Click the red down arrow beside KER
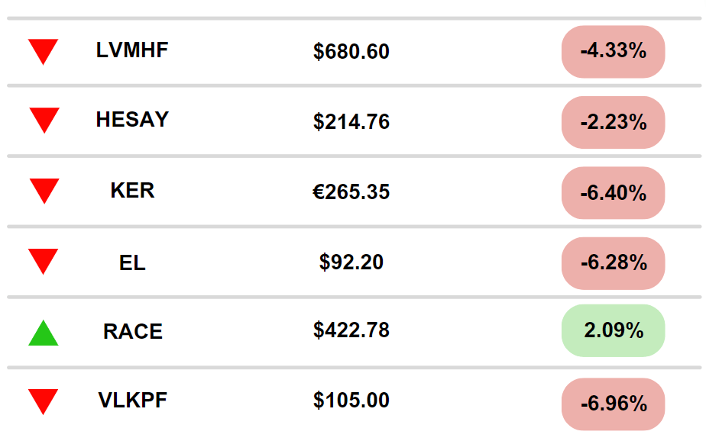Viewport: 706px width, 441px height. tap(44, 191)
